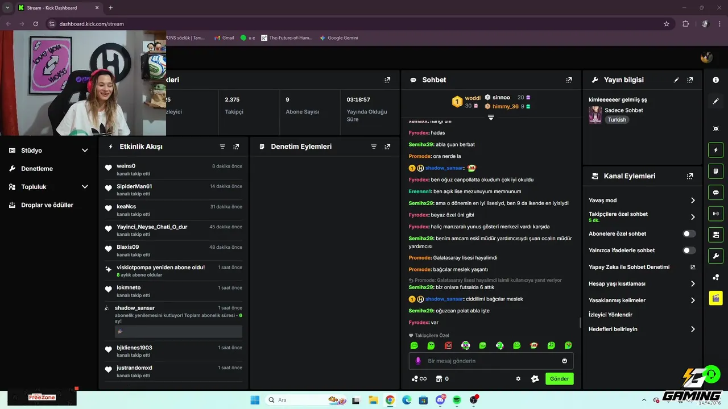Open the info icon in right sidebar
The image size is (728, 409).
coord(715,80)
